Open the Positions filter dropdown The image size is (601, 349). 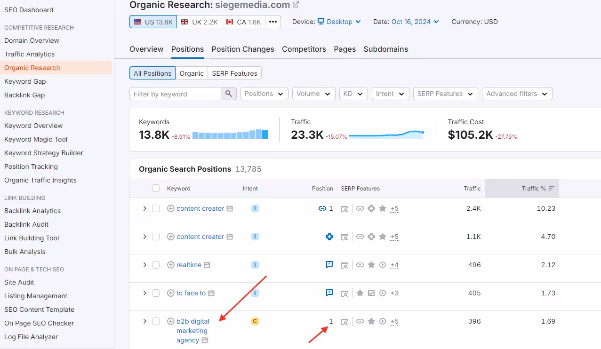click(x=264, y=94)
